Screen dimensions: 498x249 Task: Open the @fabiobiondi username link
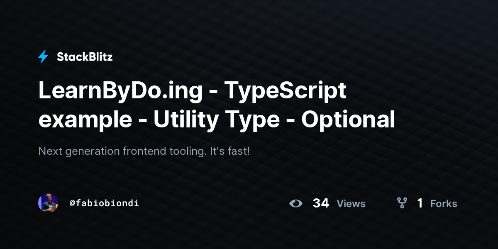[x=104, y=203]
